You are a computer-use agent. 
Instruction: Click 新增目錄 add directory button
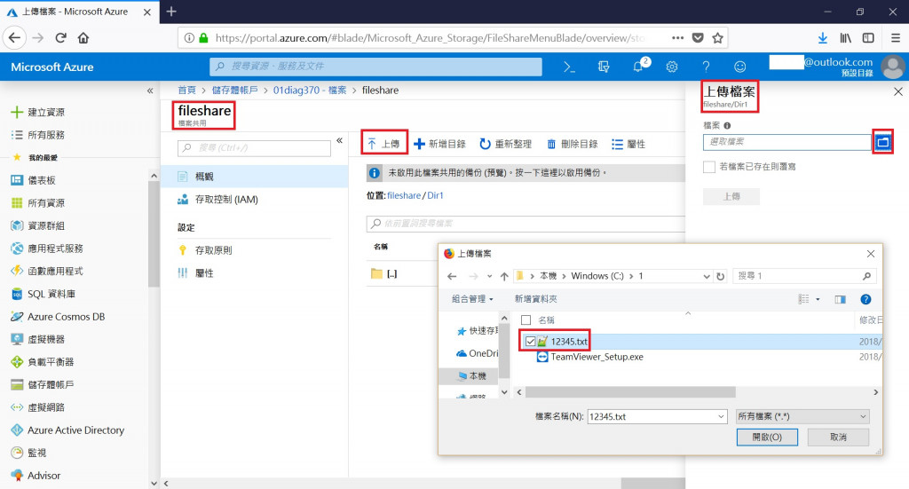tap(440, 144)
